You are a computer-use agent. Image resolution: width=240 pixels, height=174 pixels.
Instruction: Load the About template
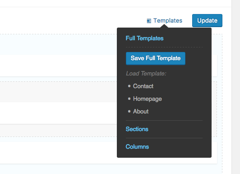pyautogui.click(x=141, y=112)
